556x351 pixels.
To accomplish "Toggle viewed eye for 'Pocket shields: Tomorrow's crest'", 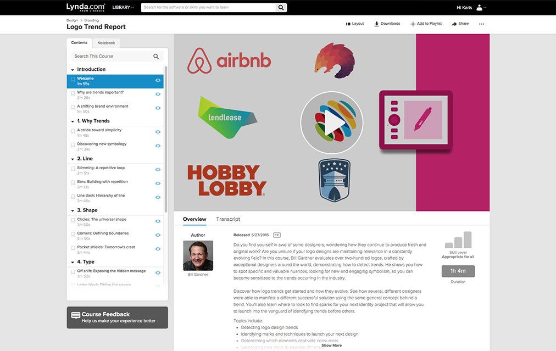I will coord(158,249).
